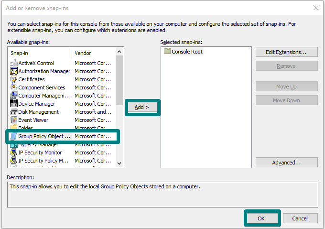The width and height of the screenshot is (325, 229).
Task: Sort by the Snap-in column header
Action: pos(40,53)
